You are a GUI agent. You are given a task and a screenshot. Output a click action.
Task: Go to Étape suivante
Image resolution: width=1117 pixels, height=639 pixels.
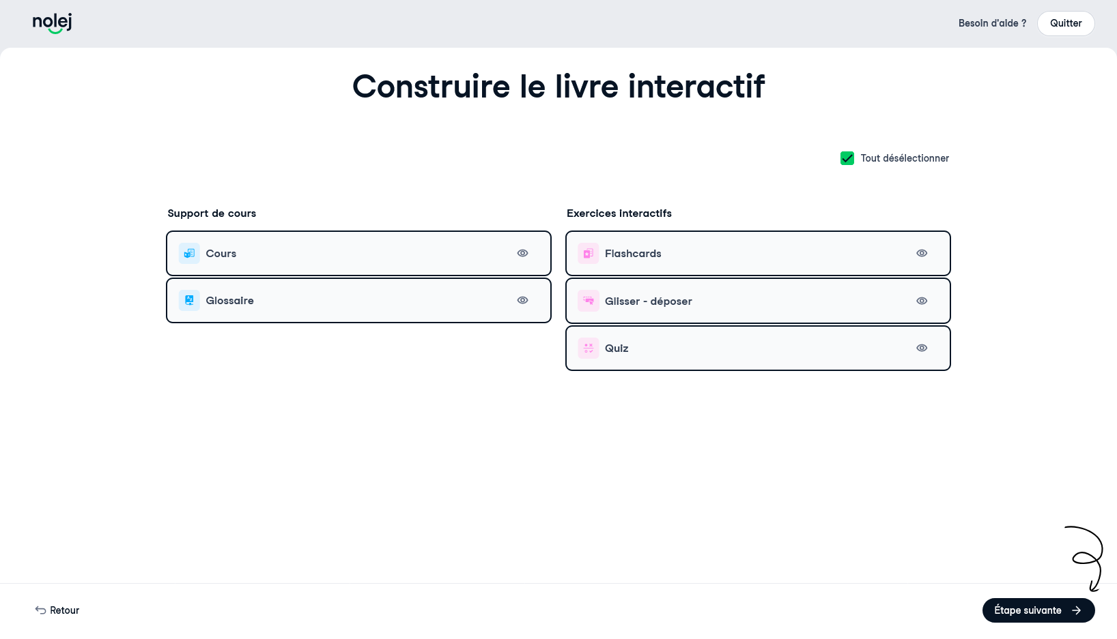click(x=1038, y=610)
